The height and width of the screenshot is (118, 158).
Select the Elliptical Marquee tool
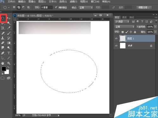pyautogui.click(x=3, y=18)
